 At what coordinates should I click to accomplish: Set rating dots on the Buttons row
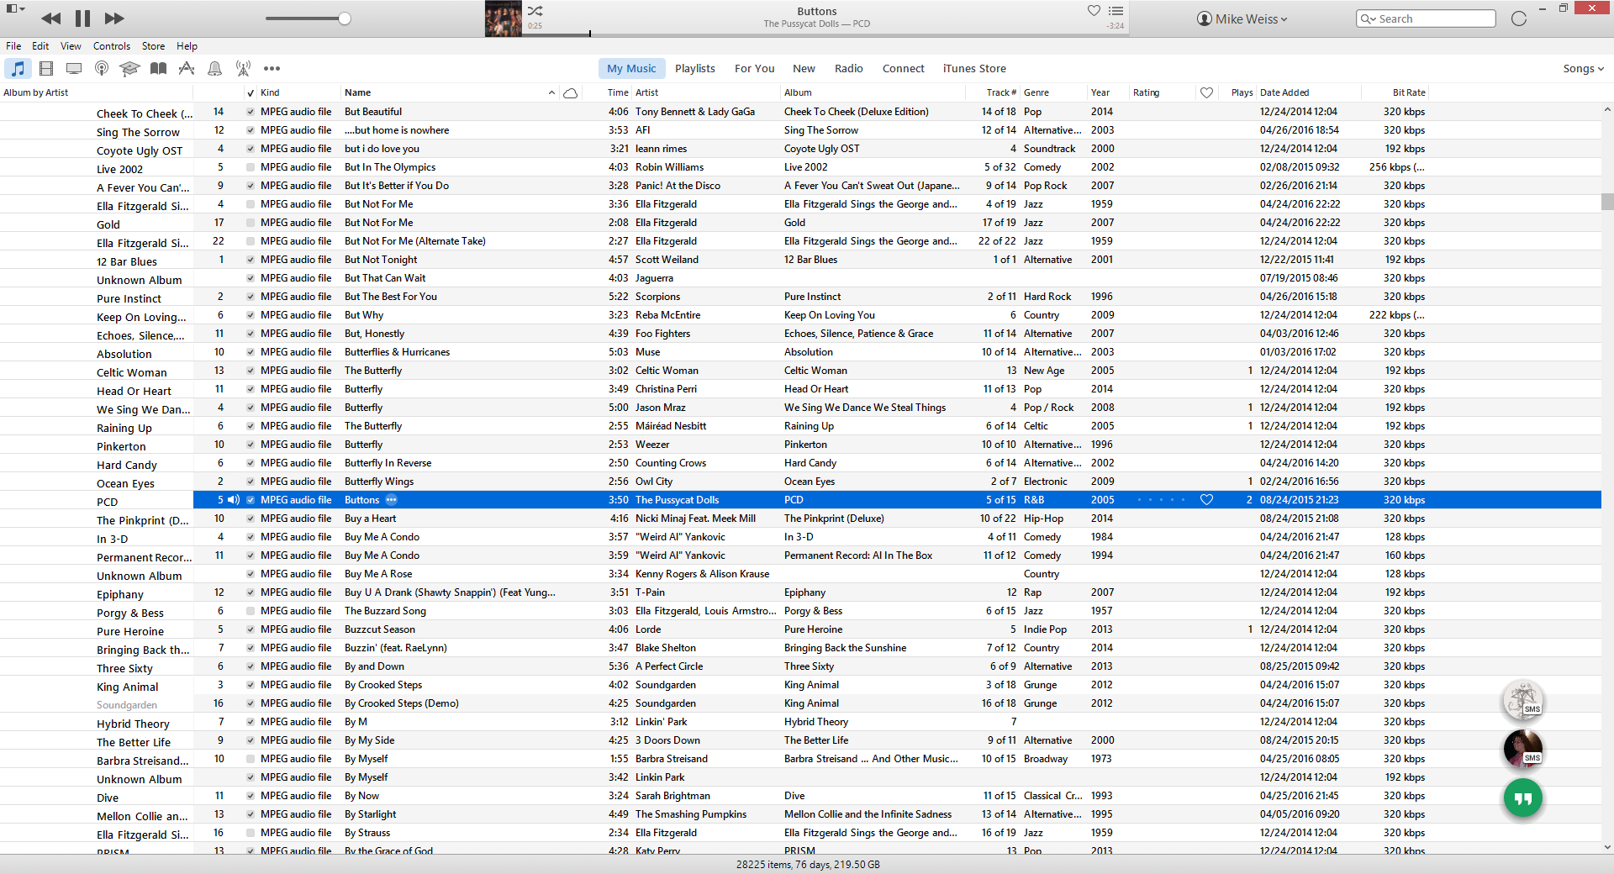pyautogui.click(x=1162, y=500)
